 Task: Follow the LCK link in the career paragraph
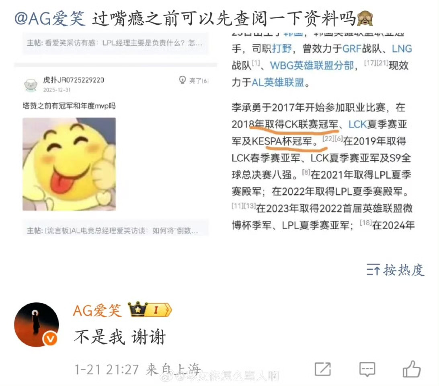pyautogui.click(x=357, y=124)
